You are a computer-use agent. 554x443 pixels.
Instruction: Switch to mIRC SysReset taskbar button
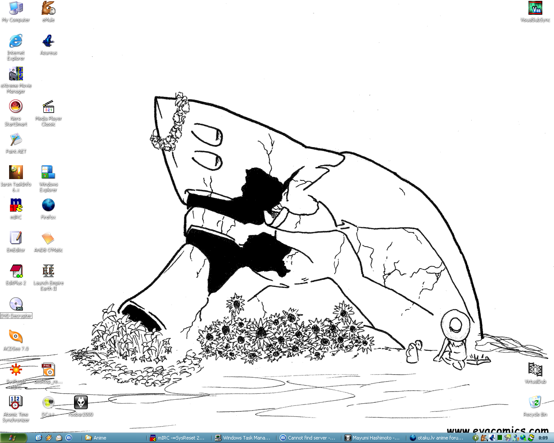tap(179, 438)
